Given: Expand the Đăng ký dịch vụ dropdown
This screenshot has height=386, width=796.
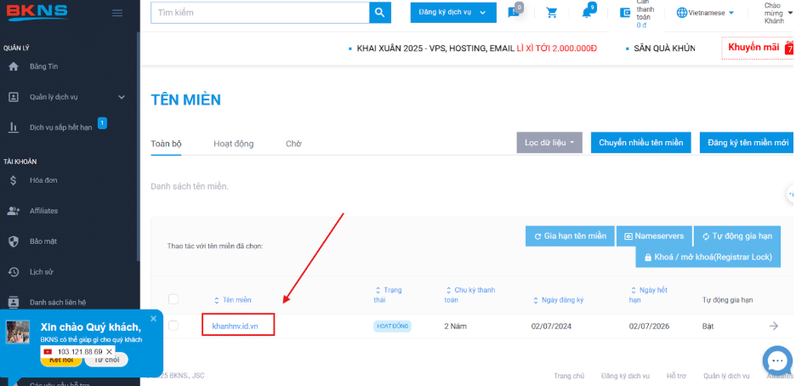Looking at the screenshot, I should (x=453, y=13).
